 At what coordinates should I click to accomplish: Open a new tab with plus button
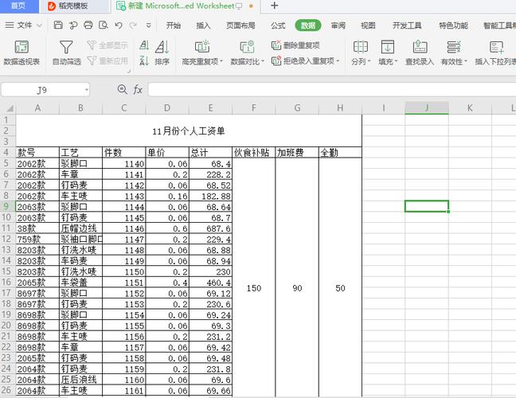click(274, 6)
